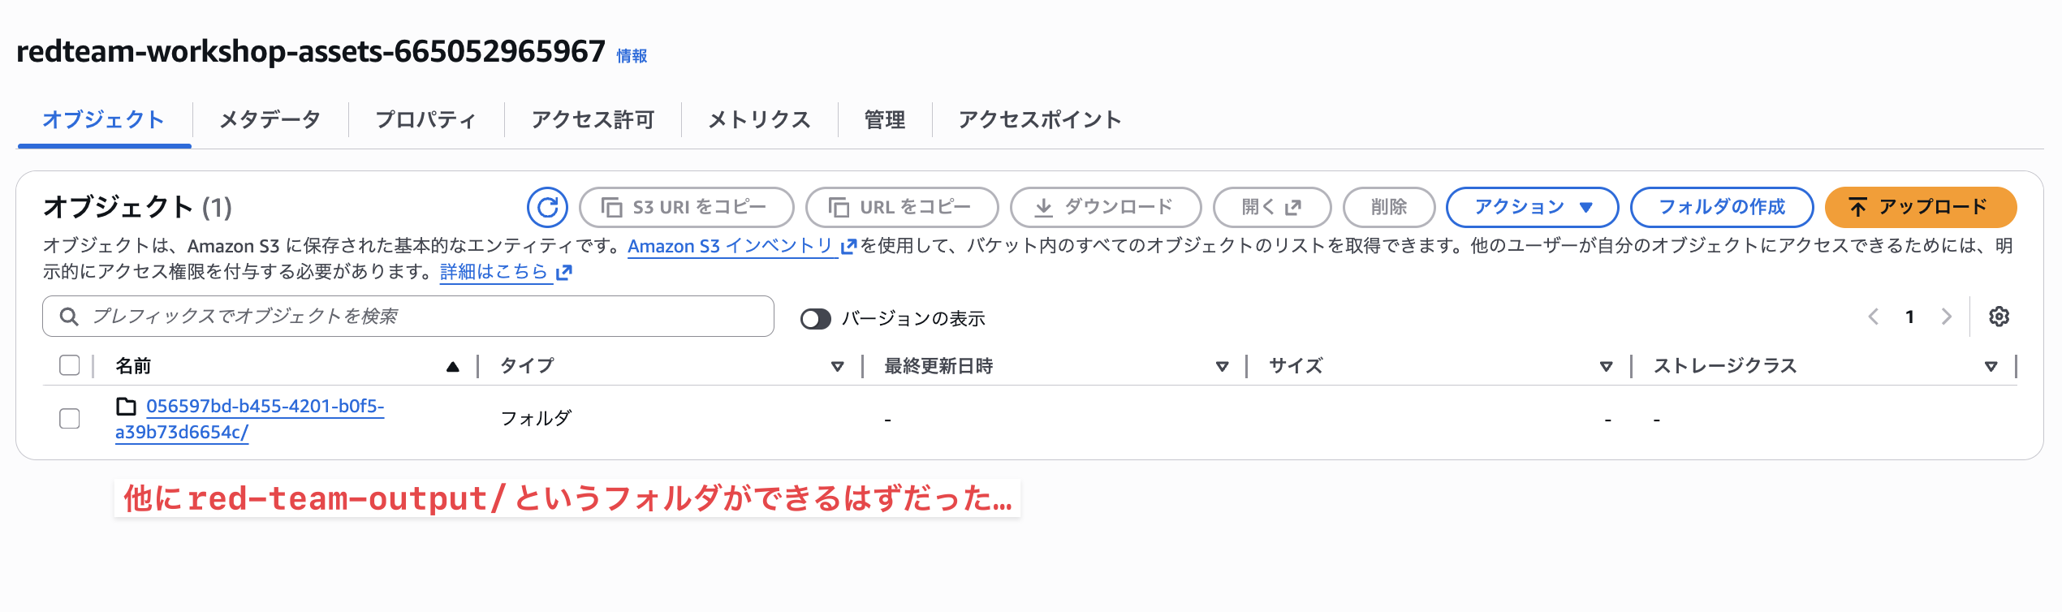
Task: Open the メトリクス tab
Action: point(758,119)
